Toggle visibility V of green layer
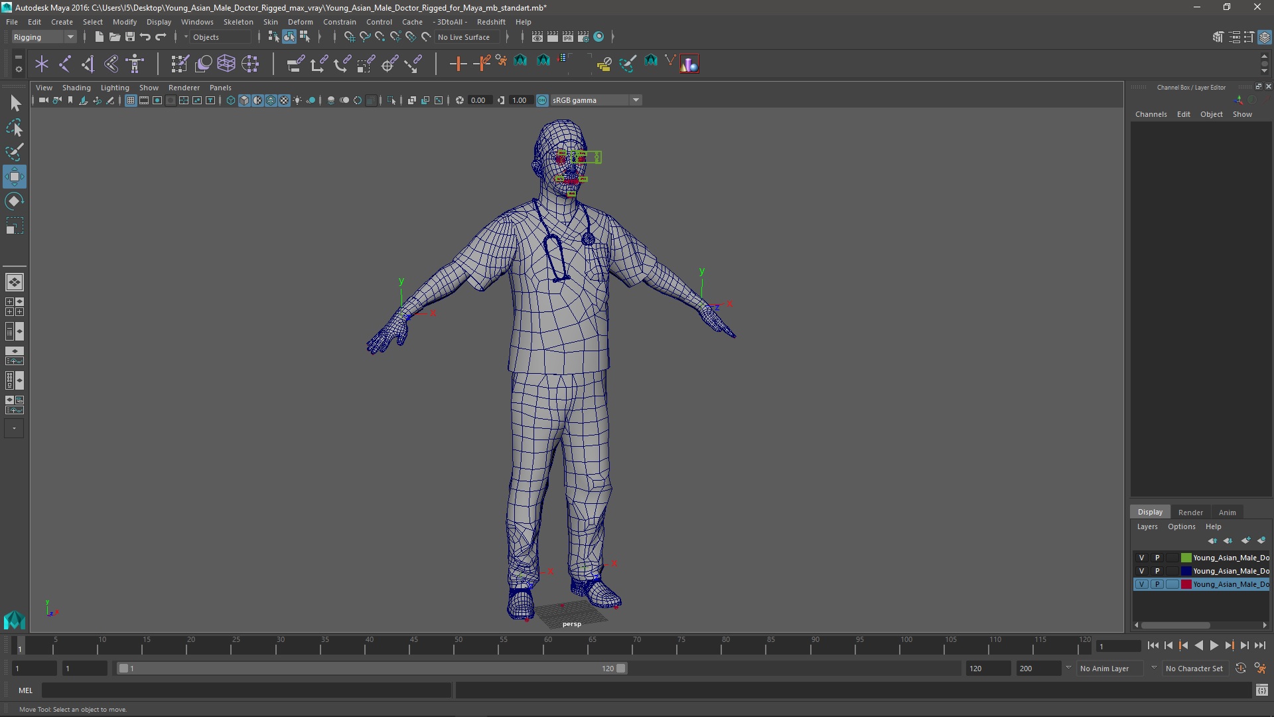The image size is (1274, 717). [1141, 558]
